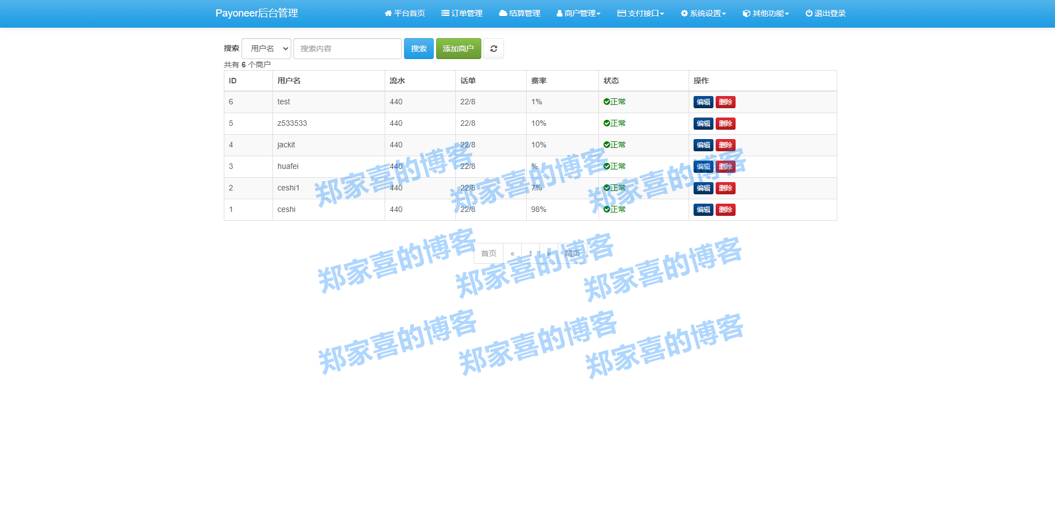Click the « previous page link
1055x515 pixels.
[x=512, y=253]
